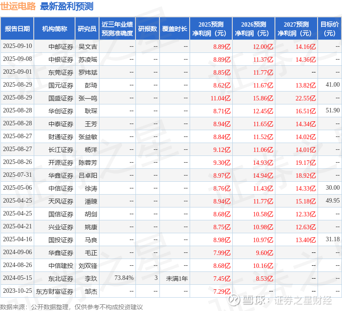The image size is (342, 311).
Task: Select the 报告日期 column header
Action: pyautogui.click(x=17, y=29)
